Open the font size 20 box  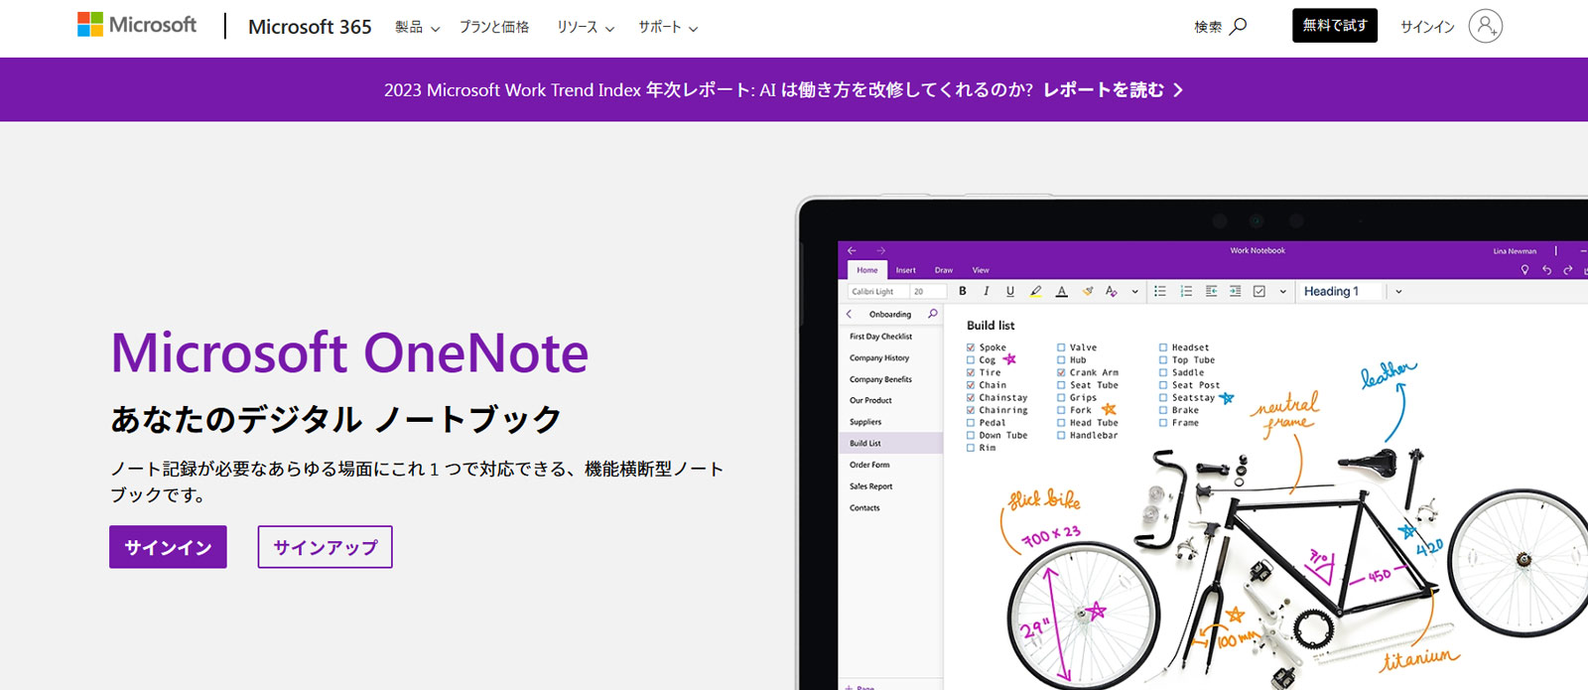coord(927,291)
